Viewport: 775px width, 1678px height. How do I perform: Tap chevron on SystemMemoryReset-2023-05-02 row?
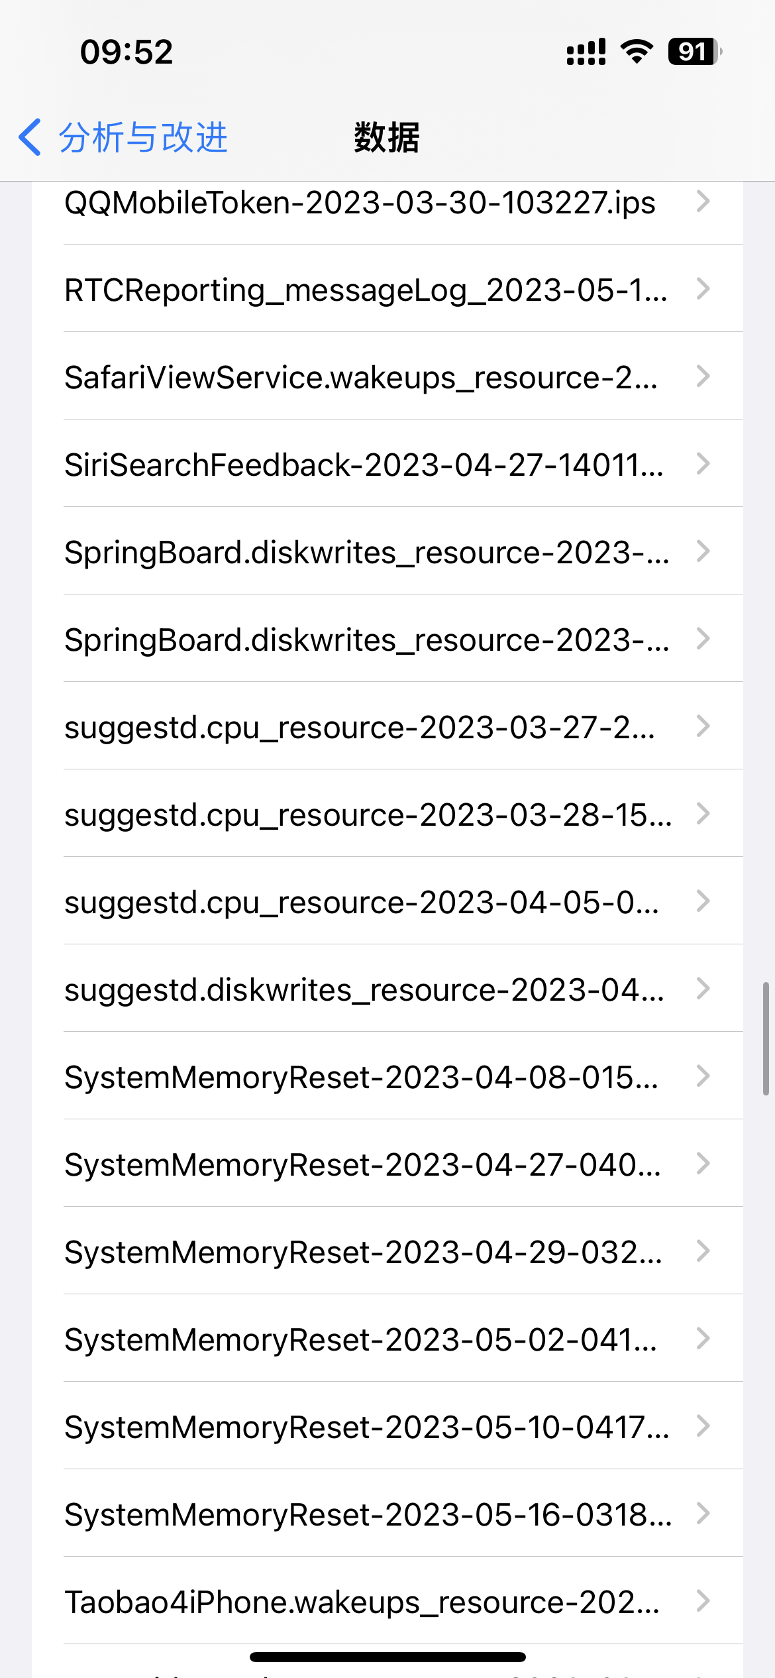pyautogui.click(x=703, y=1339)
